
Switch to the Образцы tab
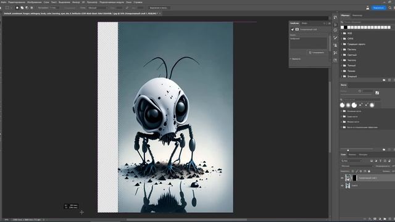point(345,15)
